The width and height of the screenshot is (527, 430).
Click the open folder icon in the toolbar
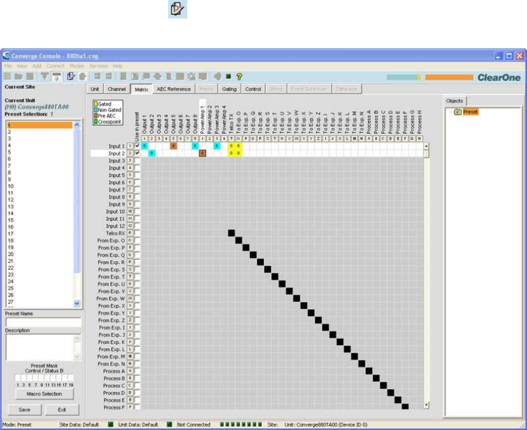tap(18, 77)
